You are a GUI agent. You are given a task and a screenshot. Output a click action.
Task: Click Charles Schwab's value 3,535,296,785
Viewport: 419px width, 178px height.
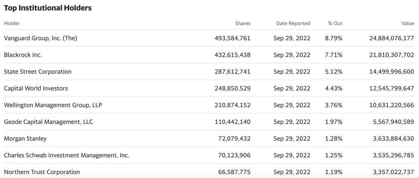(x=394, y=155)
